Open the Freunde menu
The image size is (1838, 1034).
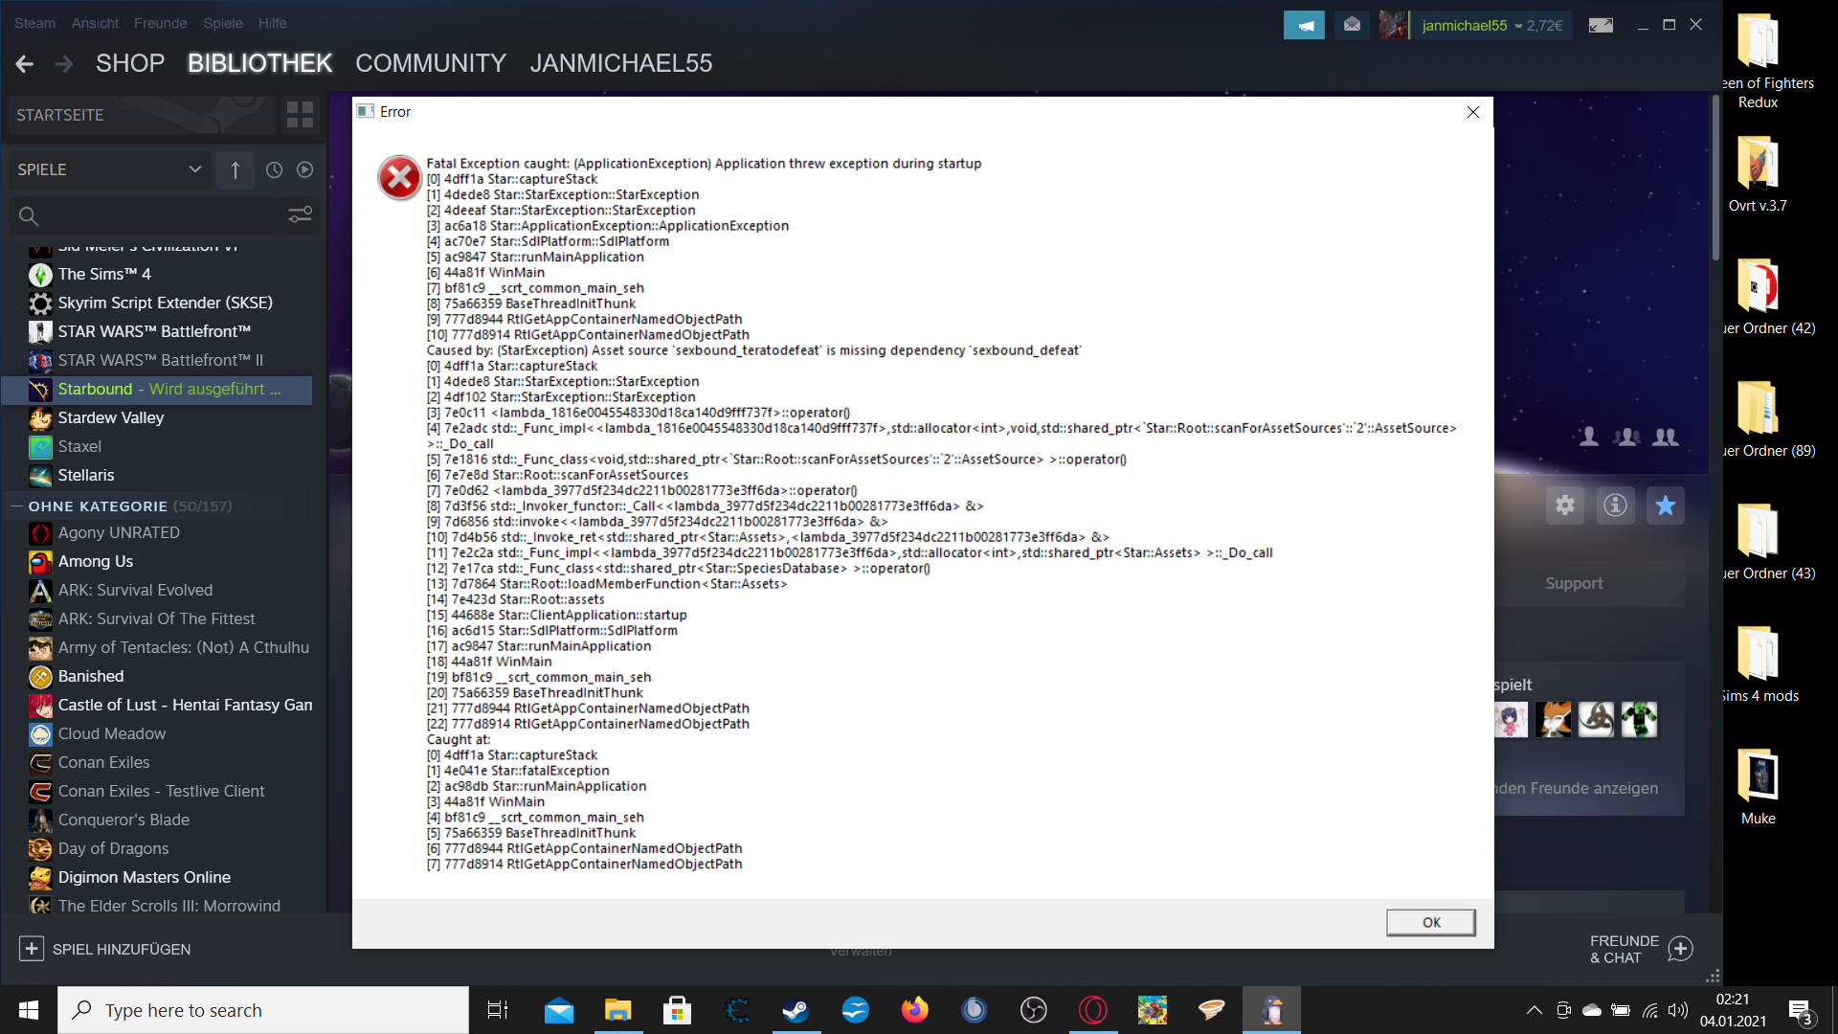point(161,23)
